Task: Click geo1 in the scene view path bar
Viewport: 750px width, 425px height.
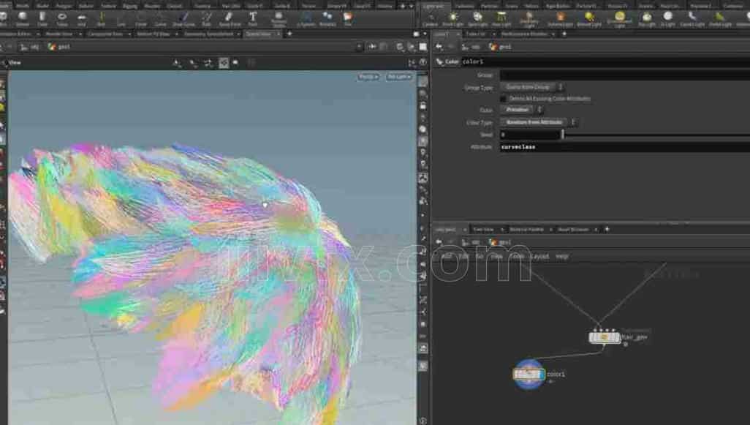Action: [59, 47]
